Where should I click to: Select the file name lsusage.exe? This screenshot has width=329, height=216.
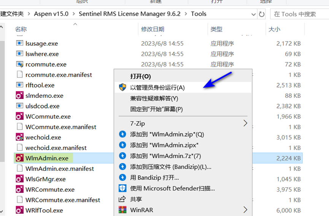pyautogui.click(x=42, y=43)
